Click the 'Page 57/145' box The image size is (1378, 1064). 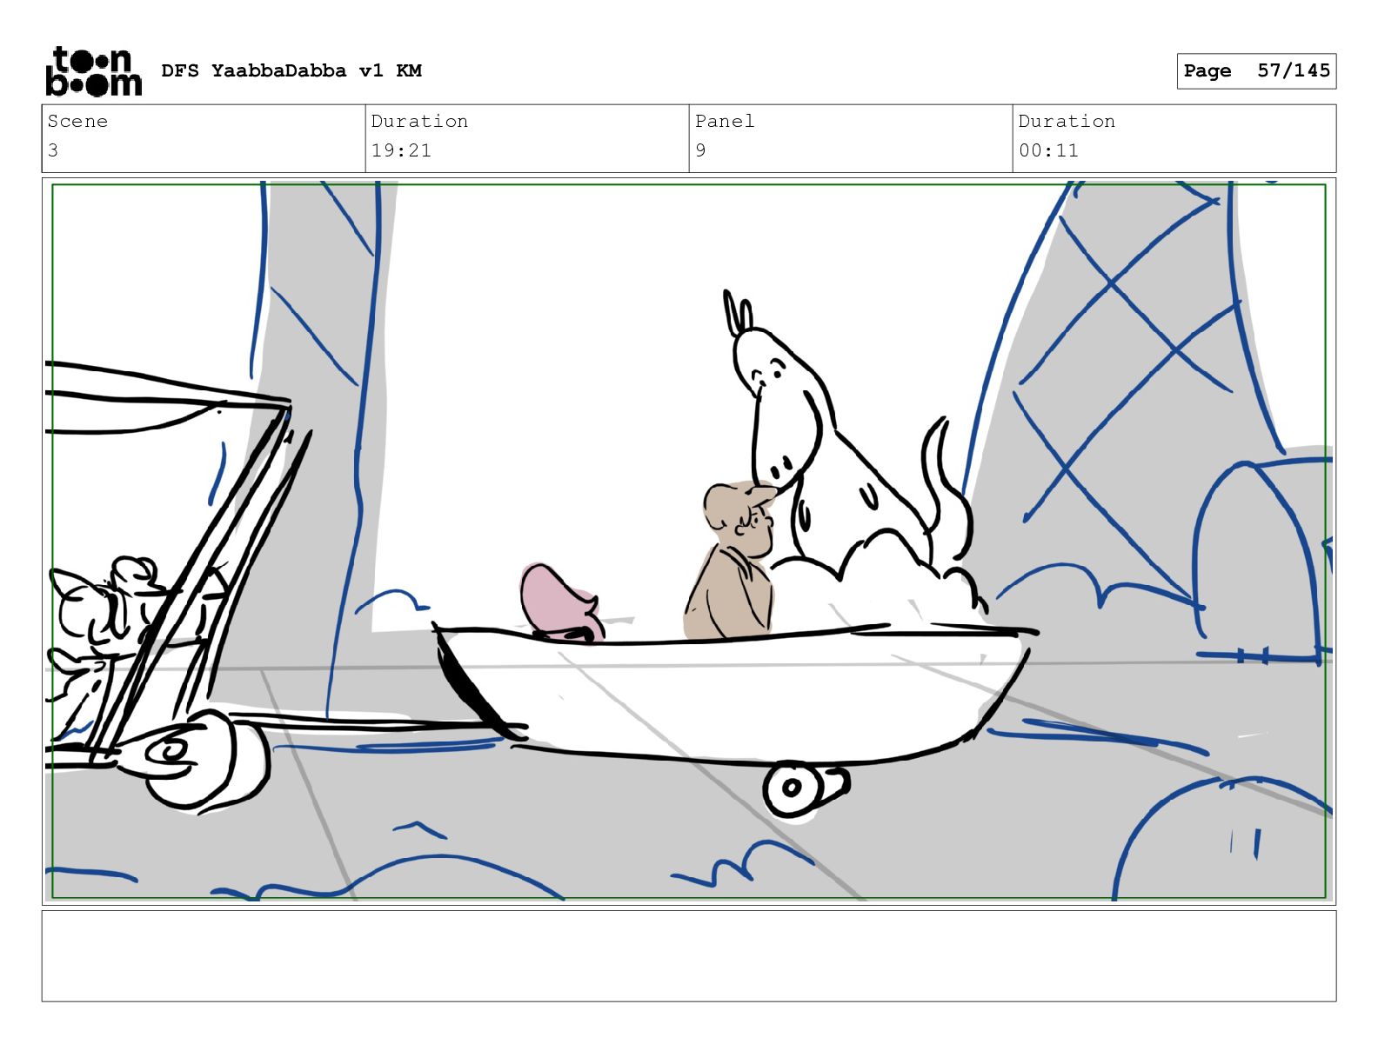click(1256, 70)
